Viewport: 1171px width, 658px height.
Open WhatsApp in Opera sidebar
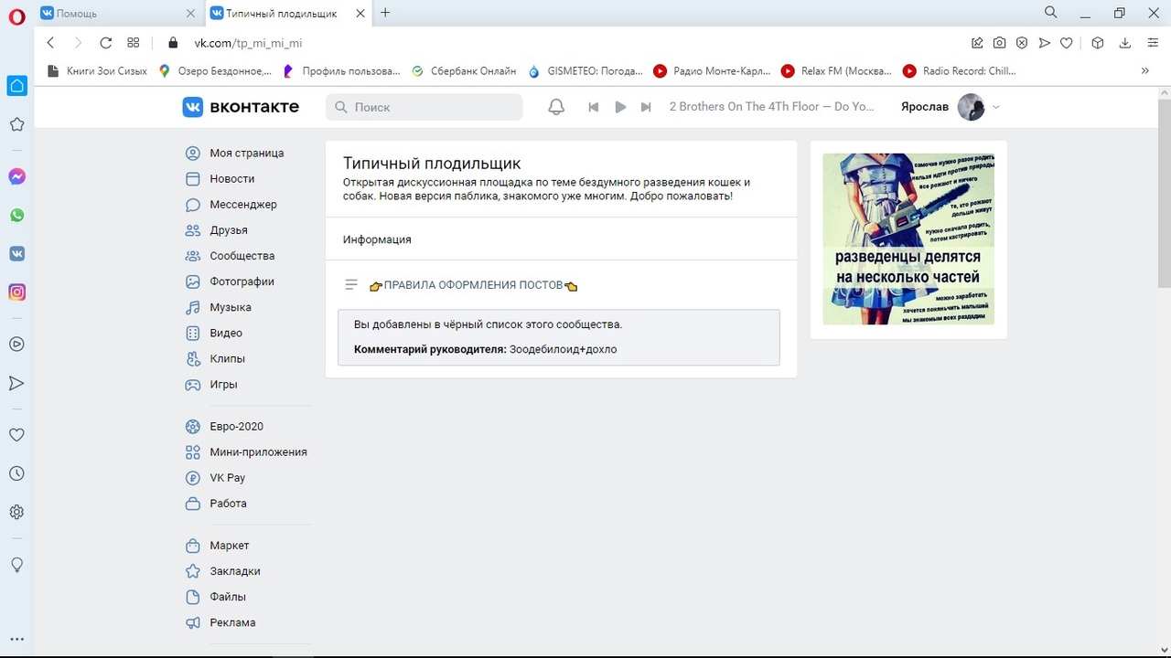(16, 216)
